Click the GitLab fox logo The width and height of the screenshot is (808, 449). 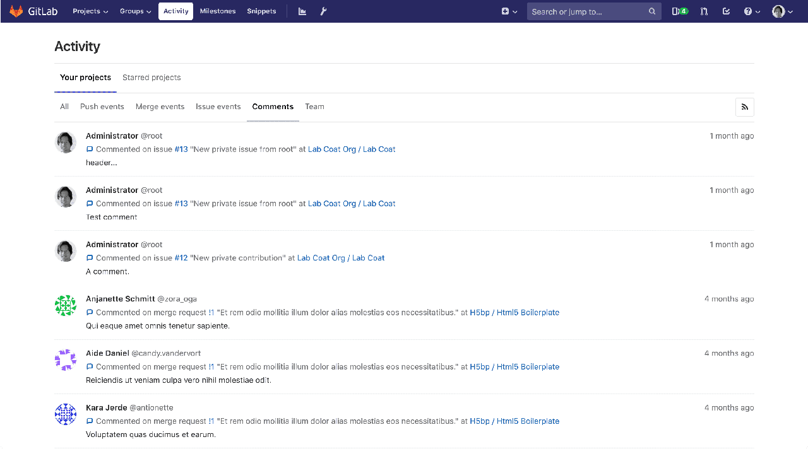(16, 11)
